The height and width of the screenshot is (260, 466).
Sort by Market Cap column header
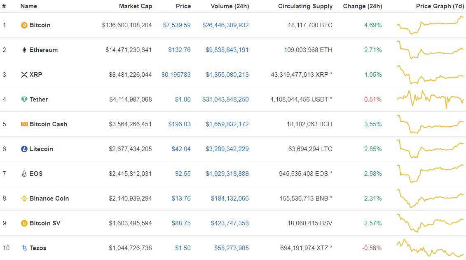pos(136,6)
